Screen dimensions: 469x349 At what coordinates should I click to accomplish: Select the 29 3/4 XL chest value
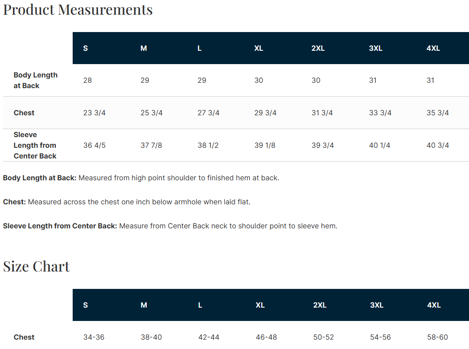pyautogui.click(x=265, y=113)
